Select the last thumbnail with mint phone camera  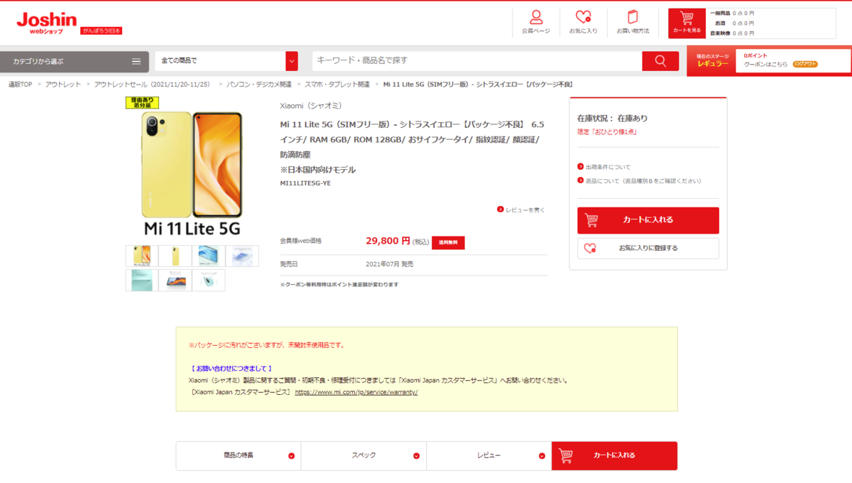(208, 280)
